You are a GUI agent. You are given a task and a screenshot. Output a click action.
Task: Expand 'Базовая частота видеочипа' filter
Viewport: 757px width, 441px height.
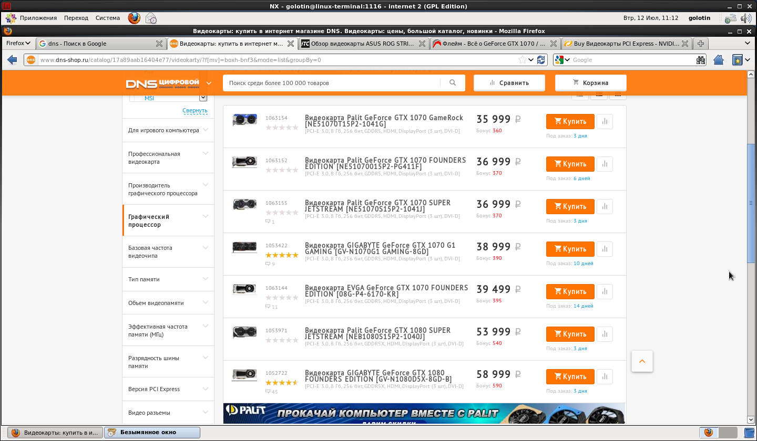coord(205,247)
